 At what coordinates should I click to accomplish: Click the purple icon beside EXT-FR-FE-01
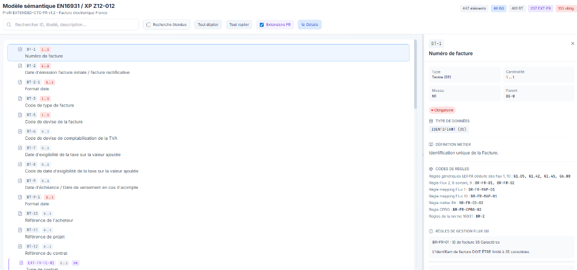(x=21, y=263)
